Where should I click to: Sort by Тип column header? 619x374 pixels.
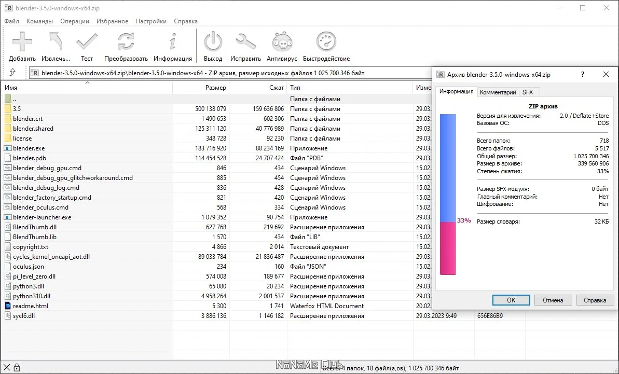350,88
